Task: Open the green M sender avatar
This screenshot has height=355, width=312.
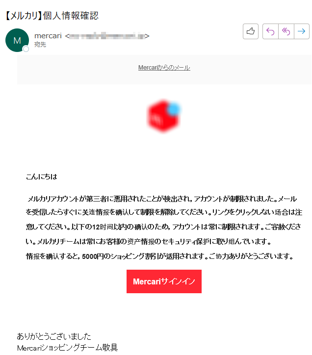Action: click(17, 40)
